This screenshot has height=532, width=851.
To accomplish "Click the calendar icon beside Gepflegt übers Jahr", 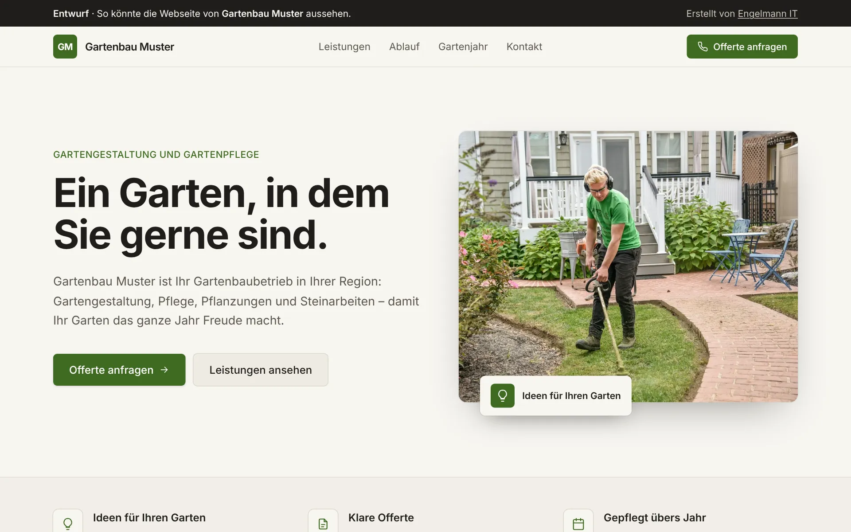I will point(578,524).
